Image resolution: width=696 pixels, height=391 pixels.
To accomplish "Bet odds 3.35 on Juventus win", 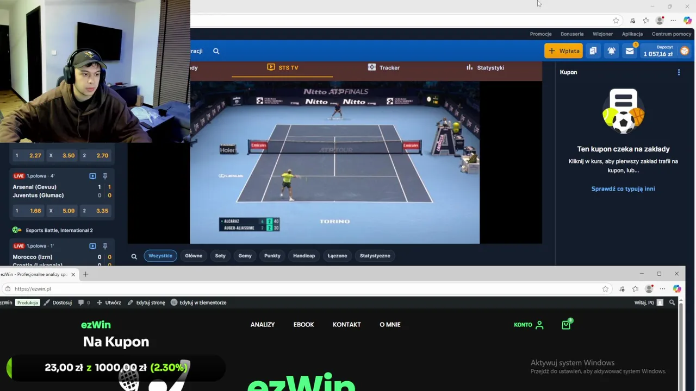I will click(x=96, y=211).
